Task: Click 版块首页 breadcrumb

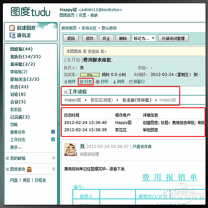Action: 69,28
